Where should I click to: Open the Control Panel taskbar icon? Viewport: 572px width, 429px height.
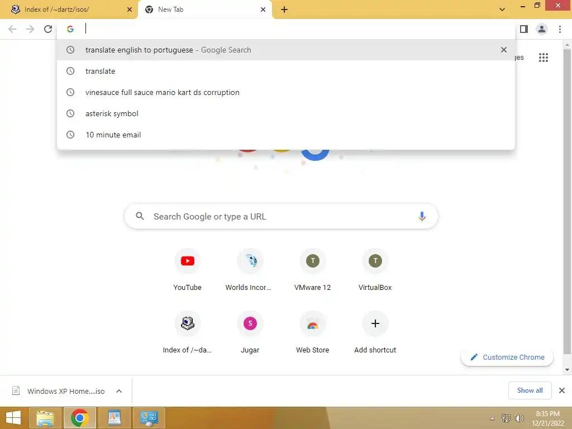tap(149, 418)
